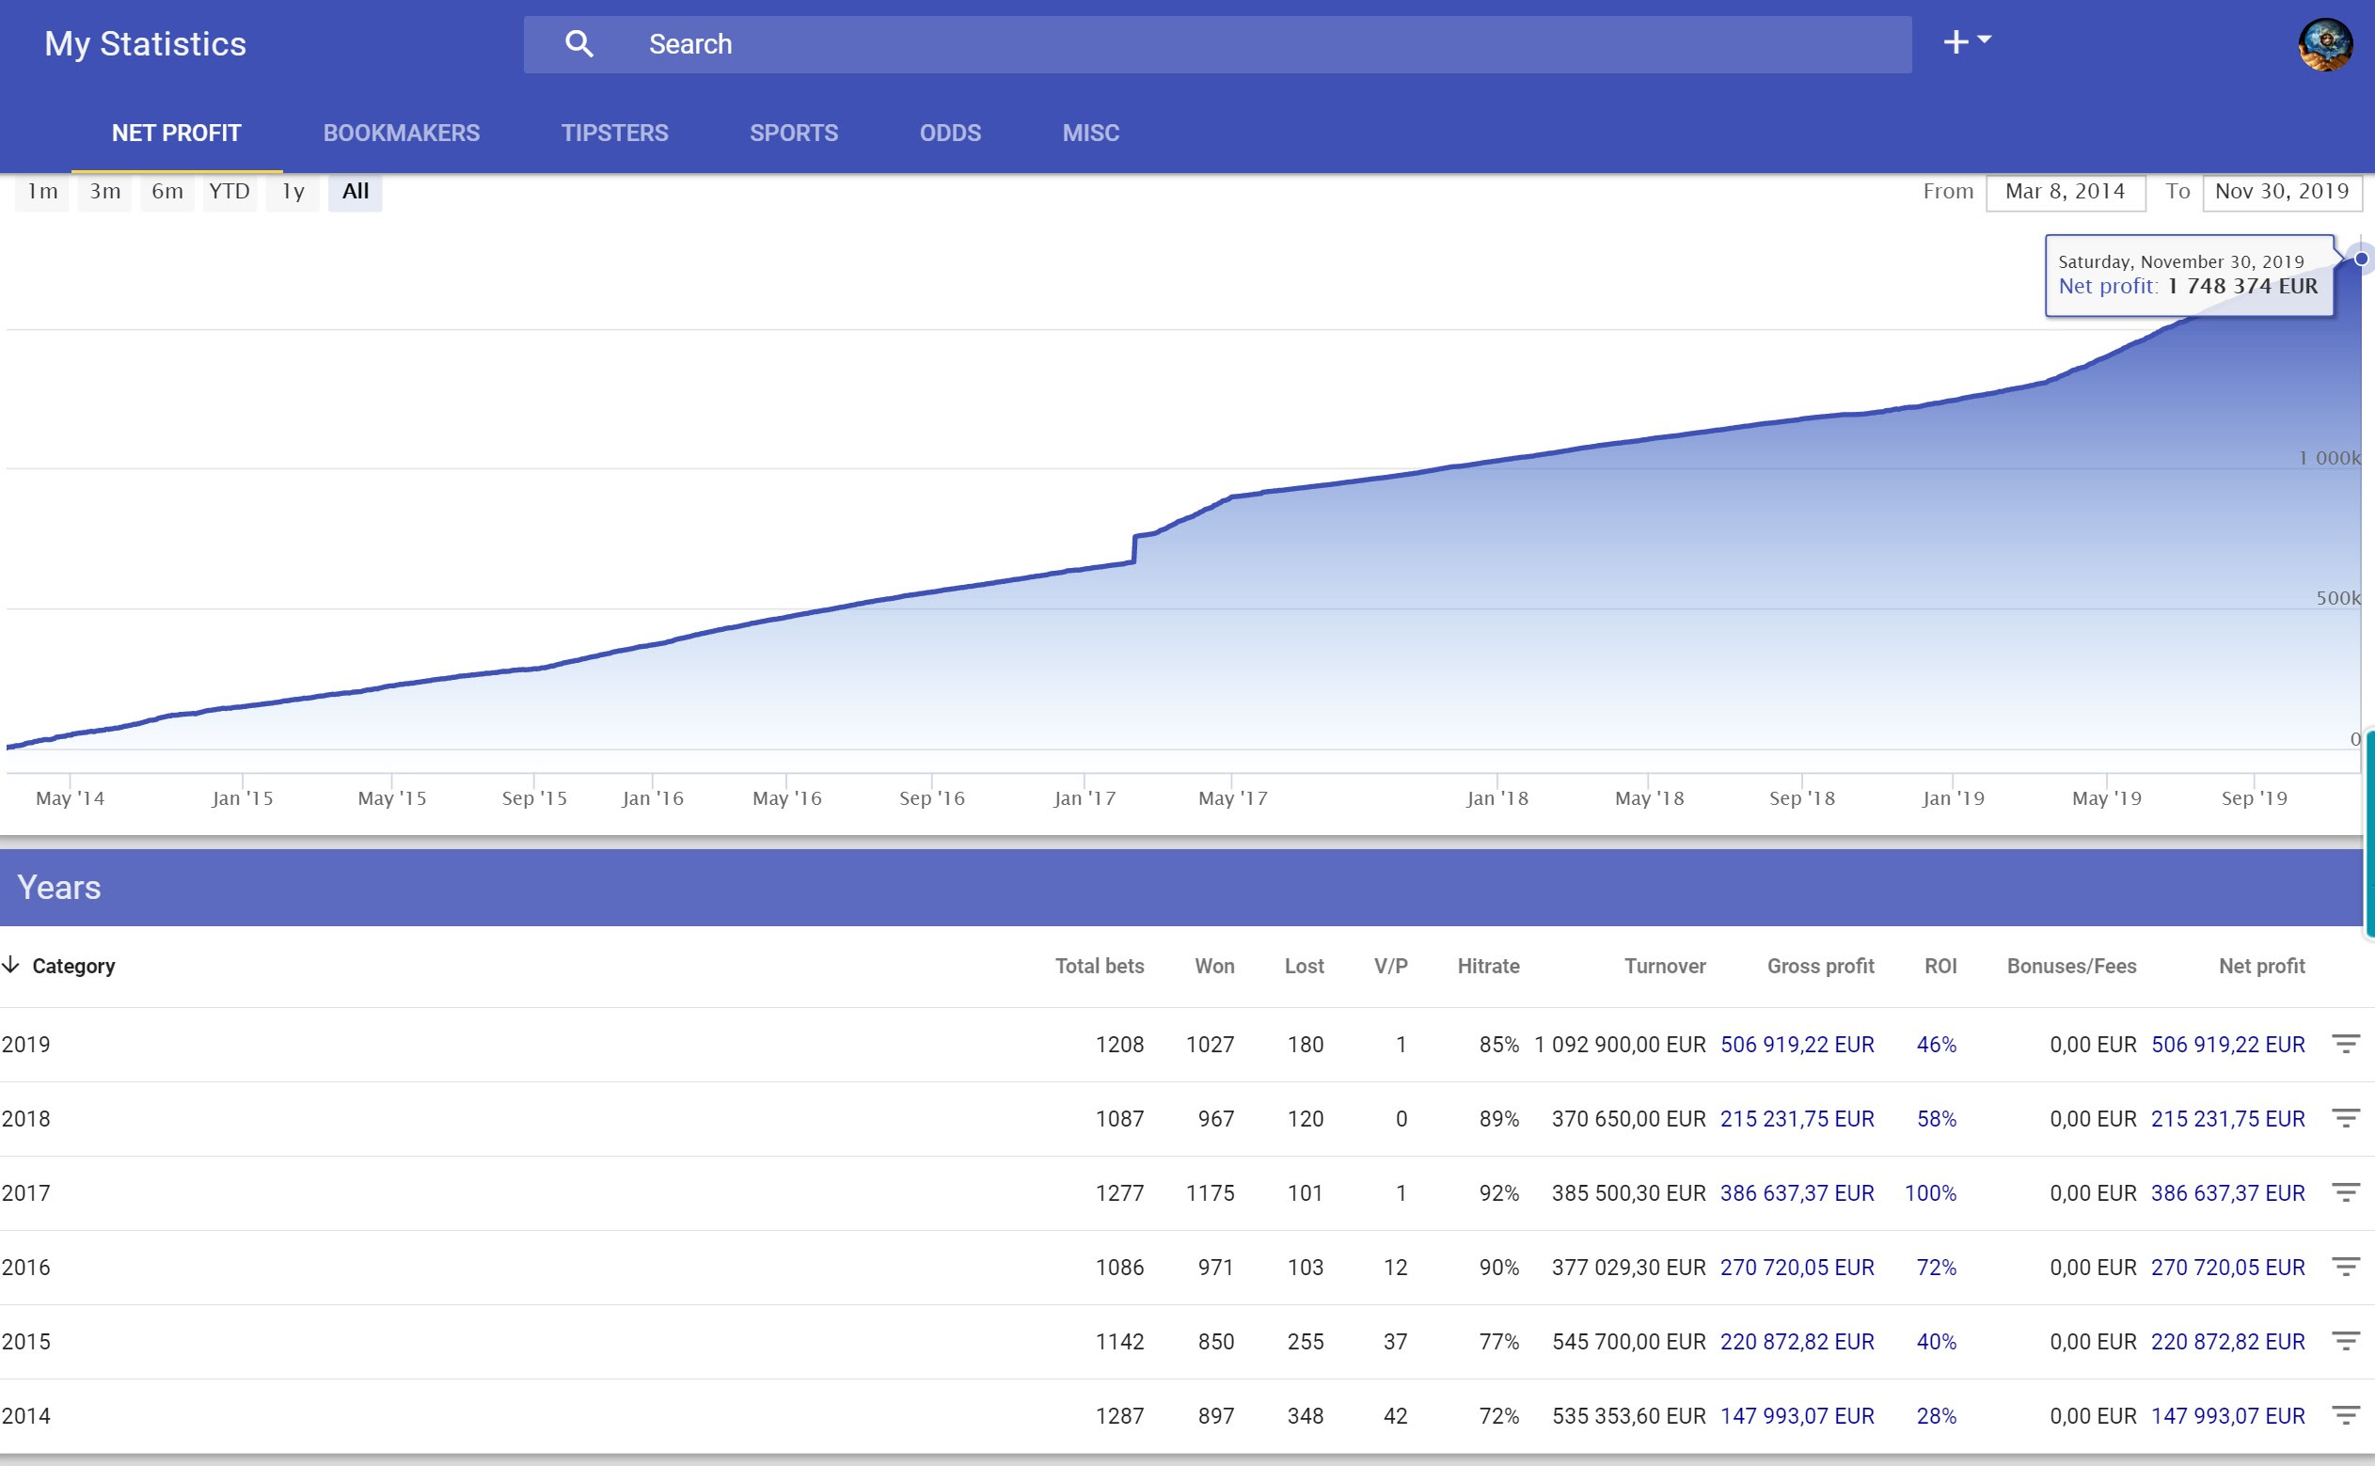Toggle sort arrow next to Category
2375x1466 pixels.
pyautogui.click(x=11, y=965)
